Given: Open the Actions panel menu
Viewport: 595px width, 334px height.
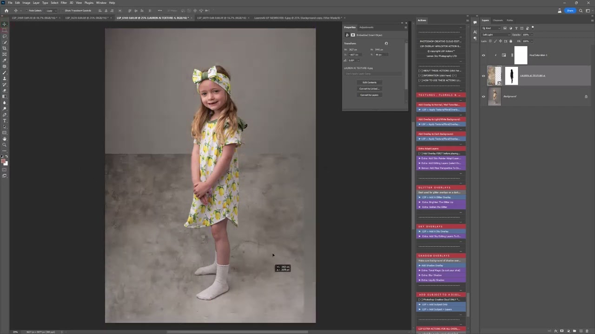Looking at the screenshot, I should 467,20.
